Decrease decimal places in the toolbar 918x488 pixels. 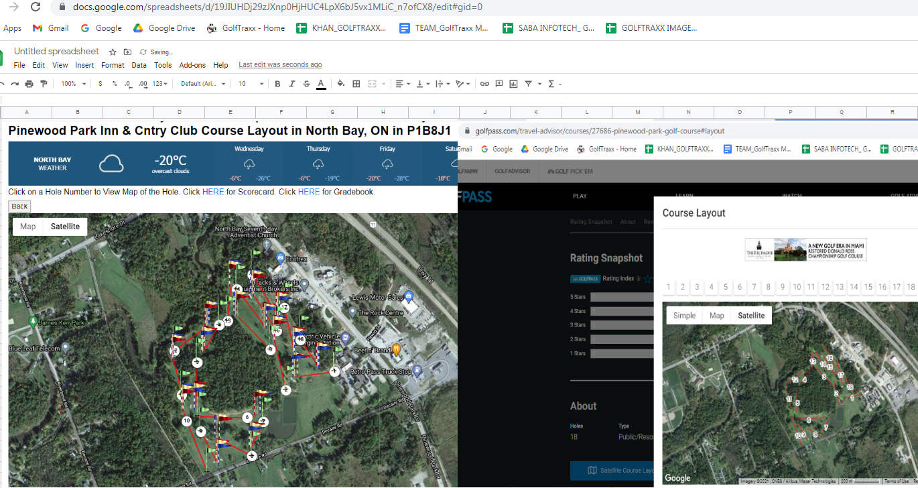[x=128, y=84]
